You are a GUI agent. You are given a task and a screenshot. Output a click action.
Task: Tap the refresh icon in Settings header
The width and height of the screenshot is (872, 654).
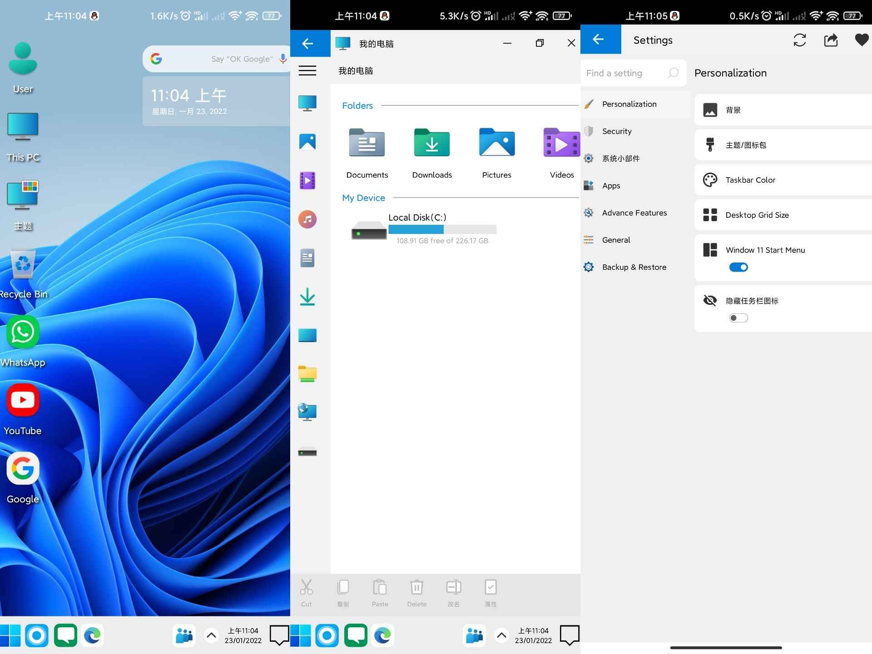800,40
